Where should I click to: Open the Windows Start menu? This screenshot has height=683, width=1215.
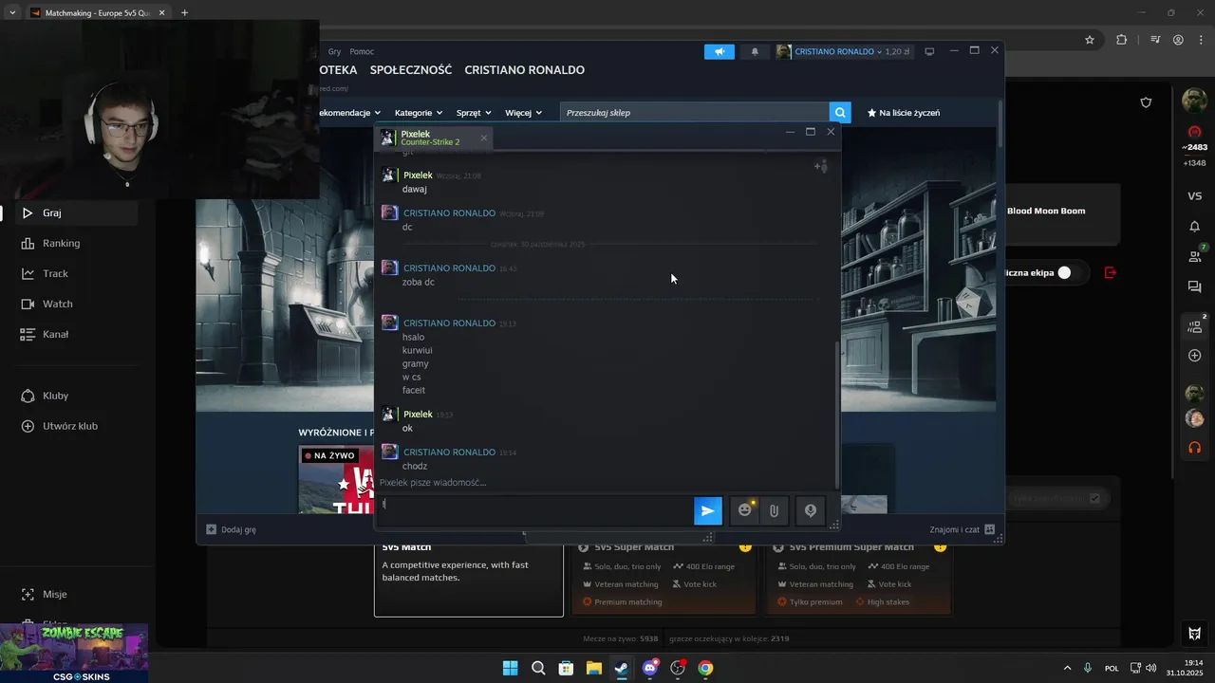[510, 668]
